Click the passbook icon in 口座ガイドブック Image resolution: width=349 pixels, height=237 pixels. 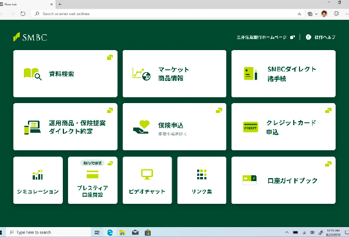click(250, 180)
